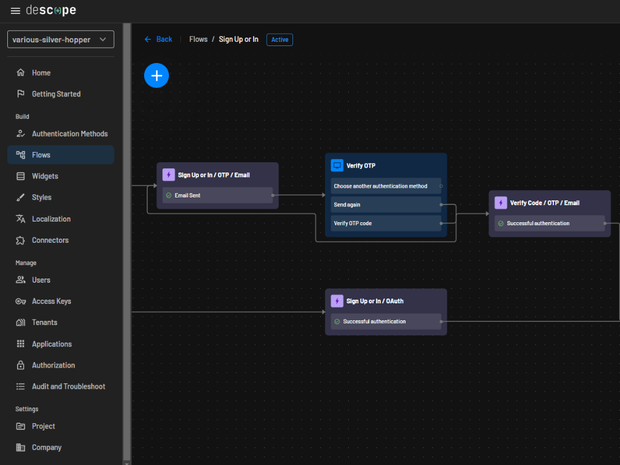Click the Active status badge
Viewport: 620px width, 465px height.
pos(280,39)
